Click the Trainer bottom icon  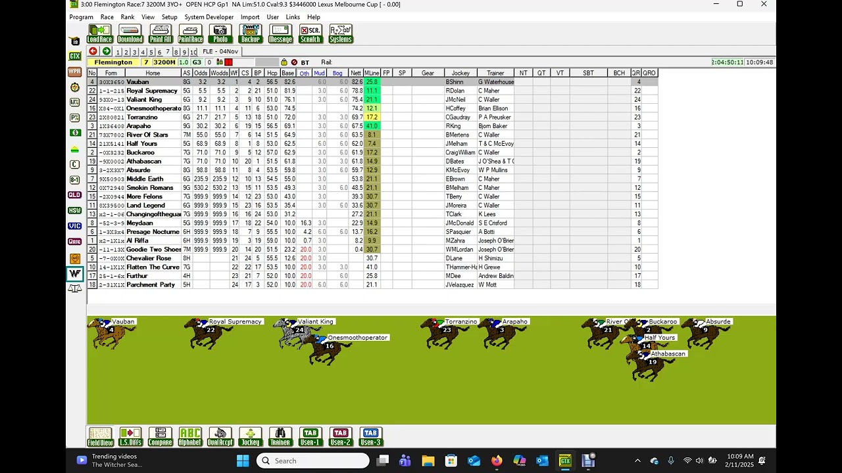click(280, 437)
